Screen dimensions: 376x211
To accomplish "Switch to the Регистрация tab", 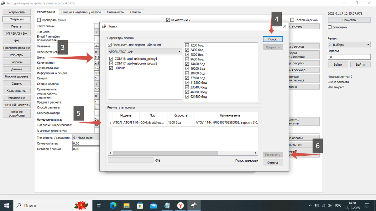I will [x=46, y=12].
